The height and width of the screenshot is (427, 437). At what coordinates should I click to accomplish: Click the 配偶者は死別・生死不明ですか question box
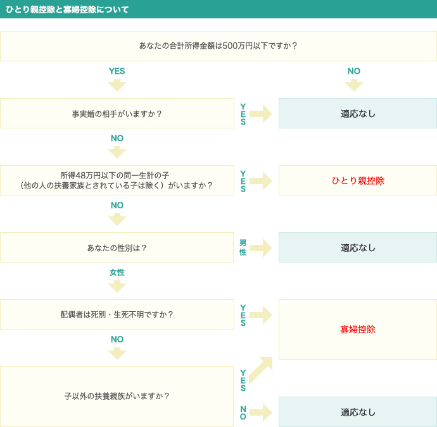pos(117,314)
